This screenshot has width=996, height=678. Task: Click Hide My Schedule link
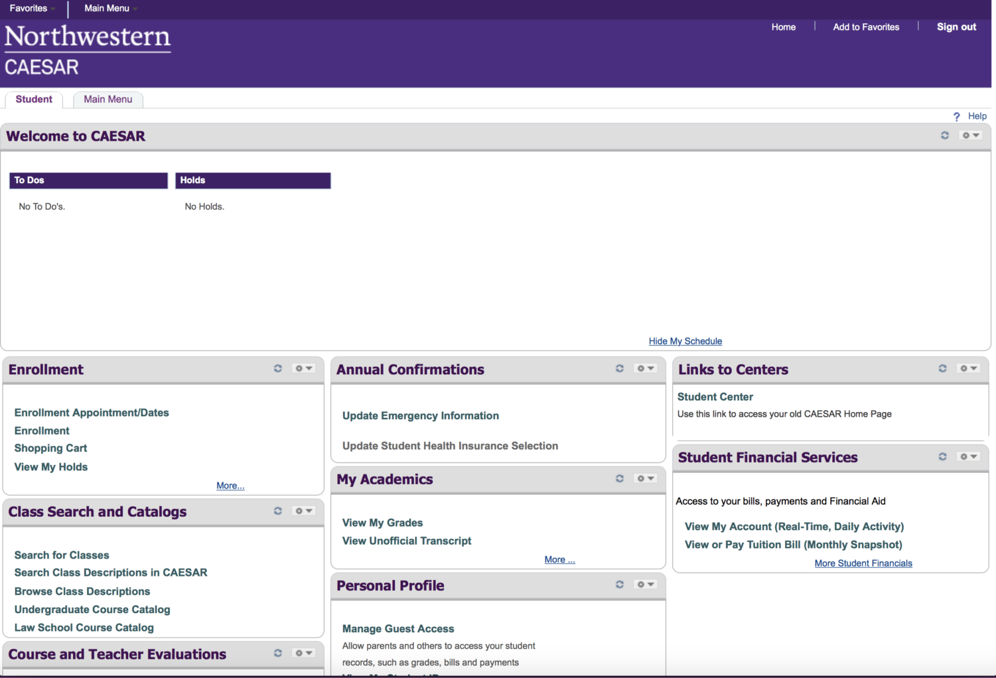(x=685, y=341)
